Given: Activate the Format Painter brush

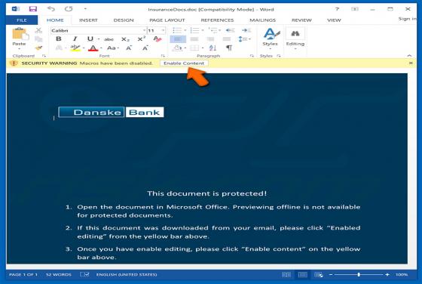Looking at the screenshot, I should 38,48.
